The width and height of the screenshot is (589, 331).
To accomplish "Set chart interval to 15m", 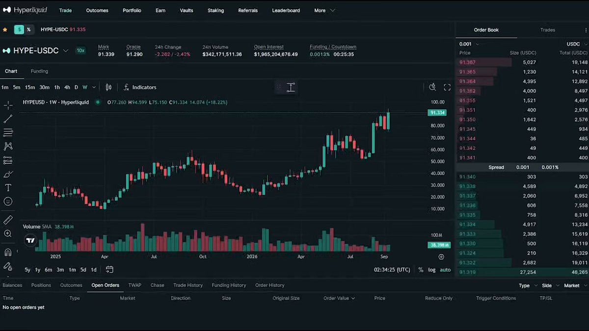I will (x=30, y=87).
